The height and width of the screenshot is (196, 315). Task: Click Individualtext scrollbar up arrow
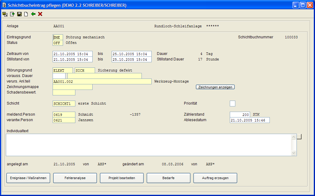pos(293,137)
